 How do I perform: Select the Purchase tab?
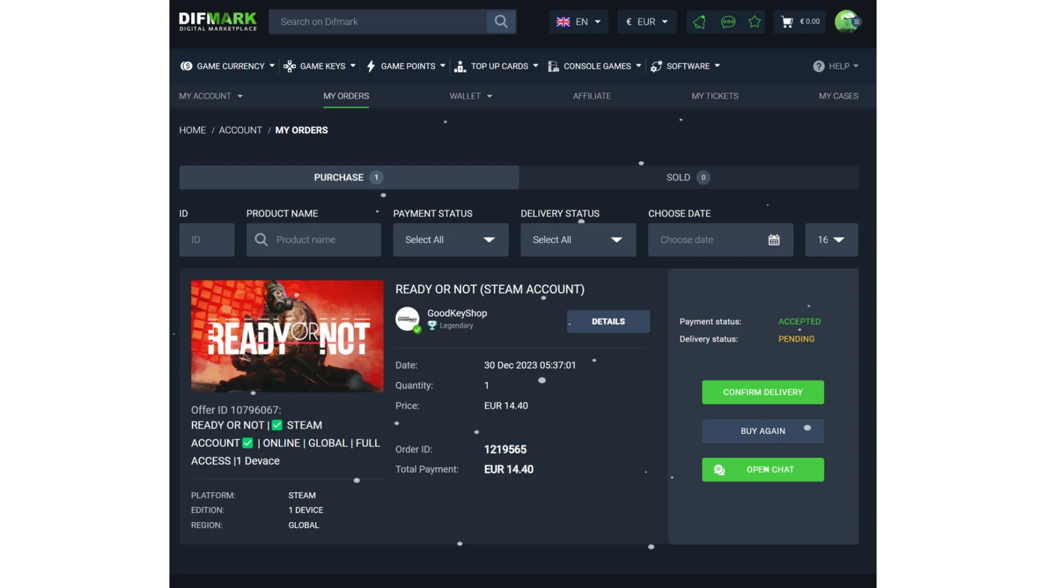(x=349, y=177)
